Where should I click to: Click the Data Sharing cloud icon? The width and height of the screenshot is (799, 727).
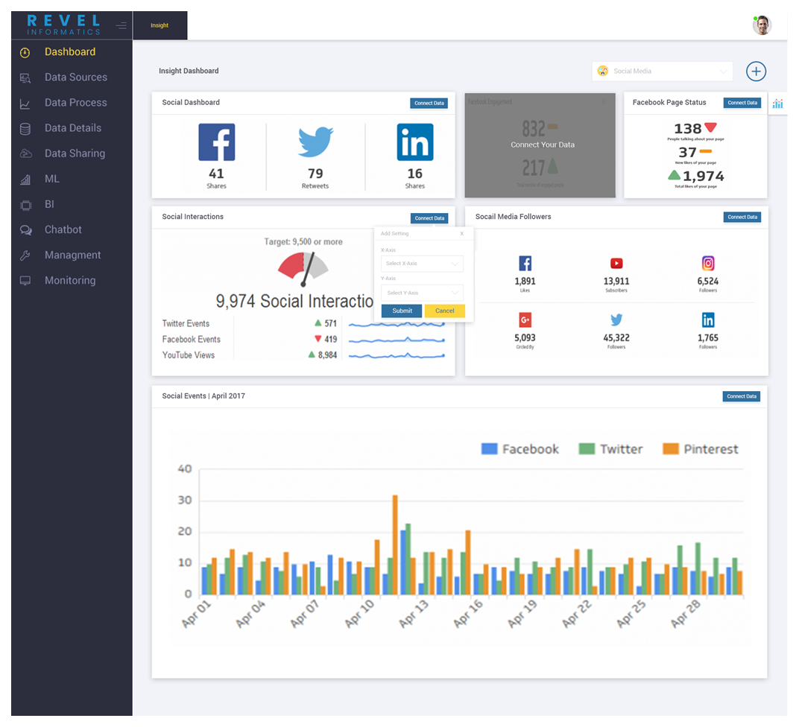(x=25, y=153)
